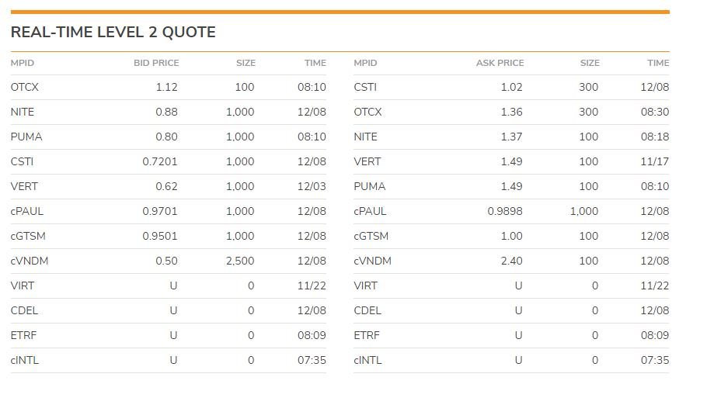The height and width of the screenshot is (398, 707).
Task: Click the ask-side TIME column header
Action: (x=658, y=63)
